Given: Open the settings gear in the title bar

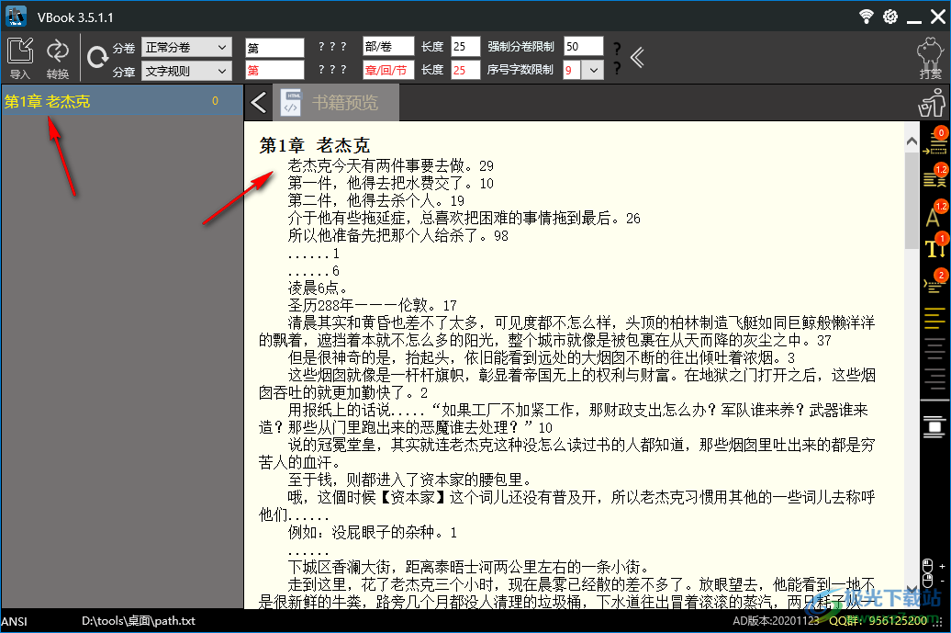Looking at the screenshot, I should coord(889,16).
